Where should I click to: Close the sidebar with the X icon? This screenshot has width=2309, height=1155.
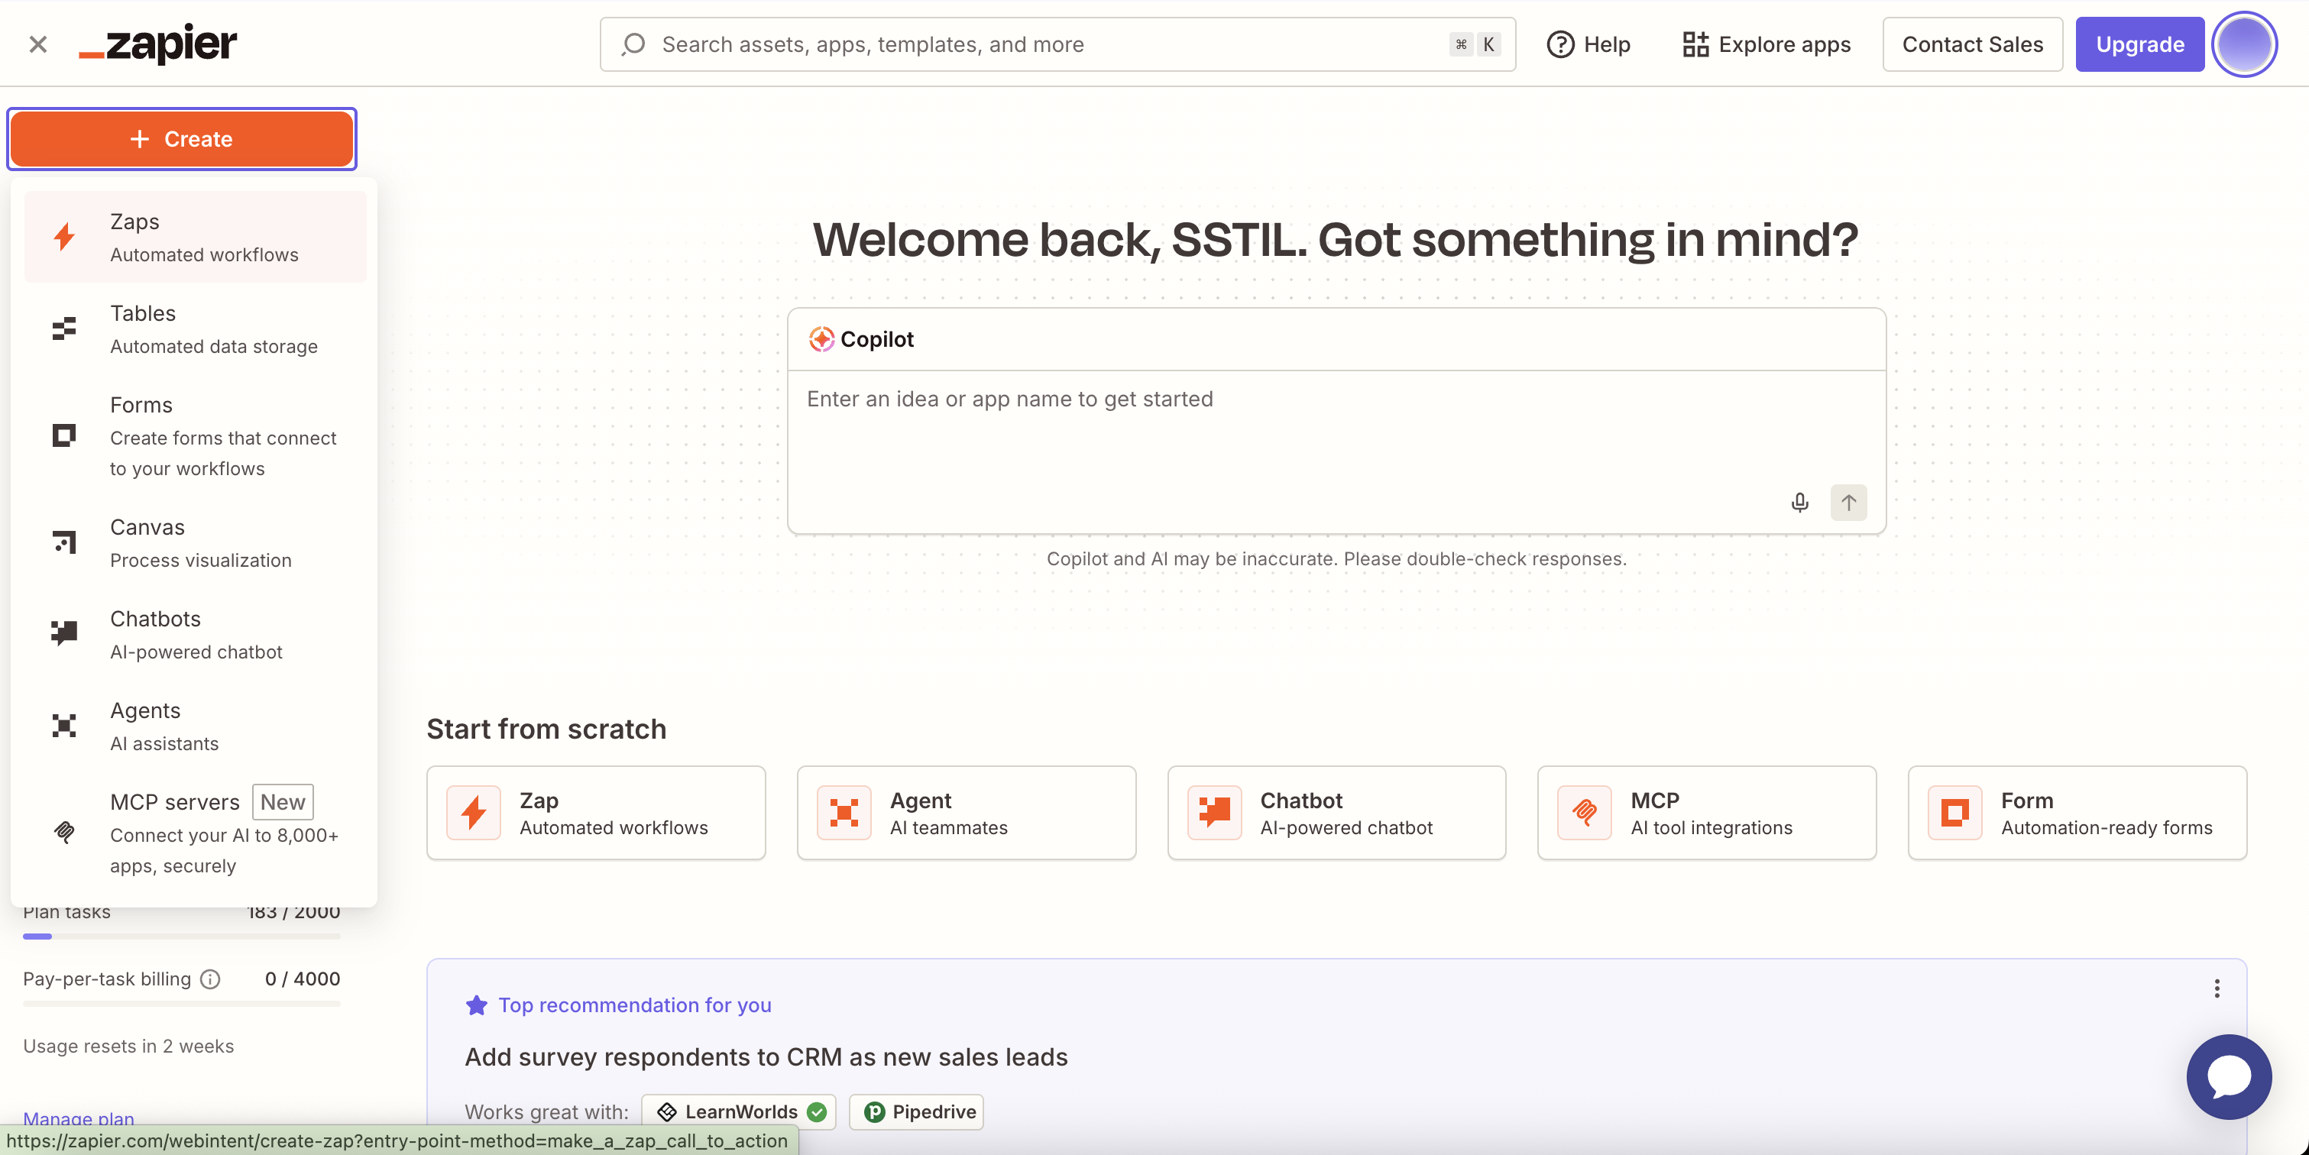(x=37, y=44)
